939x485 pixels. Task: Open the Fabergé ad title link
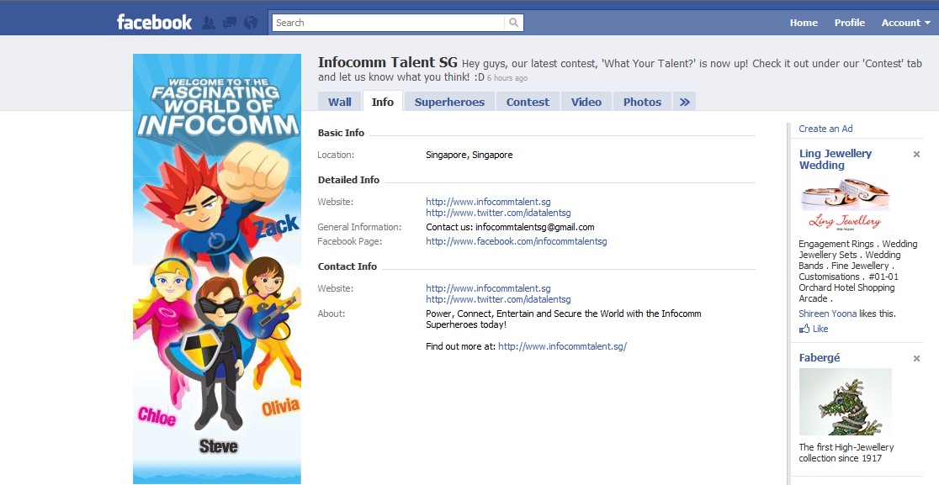click(x=820, y=357)
